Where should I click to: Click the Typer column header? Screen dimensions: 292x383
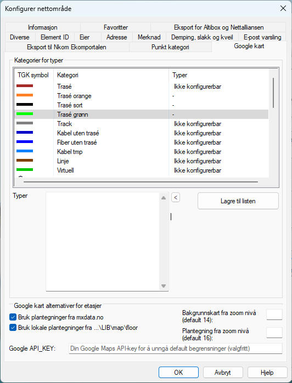pyautogui.click(x=219, y=75)
